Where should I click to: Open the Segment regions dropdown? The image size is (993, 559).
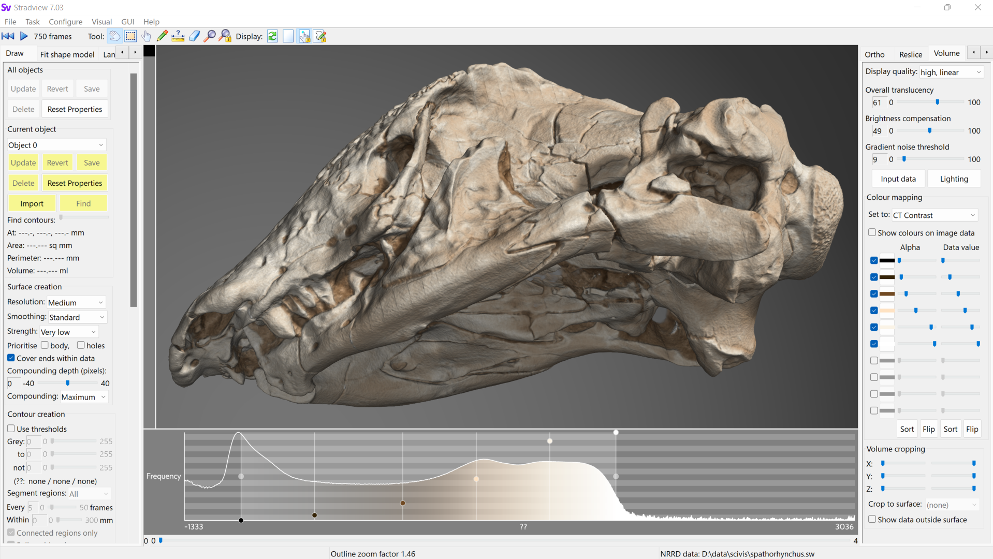(90, 494)
